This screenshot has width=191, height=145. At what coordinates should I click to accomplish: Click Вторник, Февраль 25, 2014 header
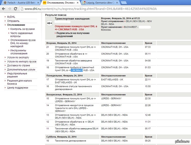click(x=61, y=43)
